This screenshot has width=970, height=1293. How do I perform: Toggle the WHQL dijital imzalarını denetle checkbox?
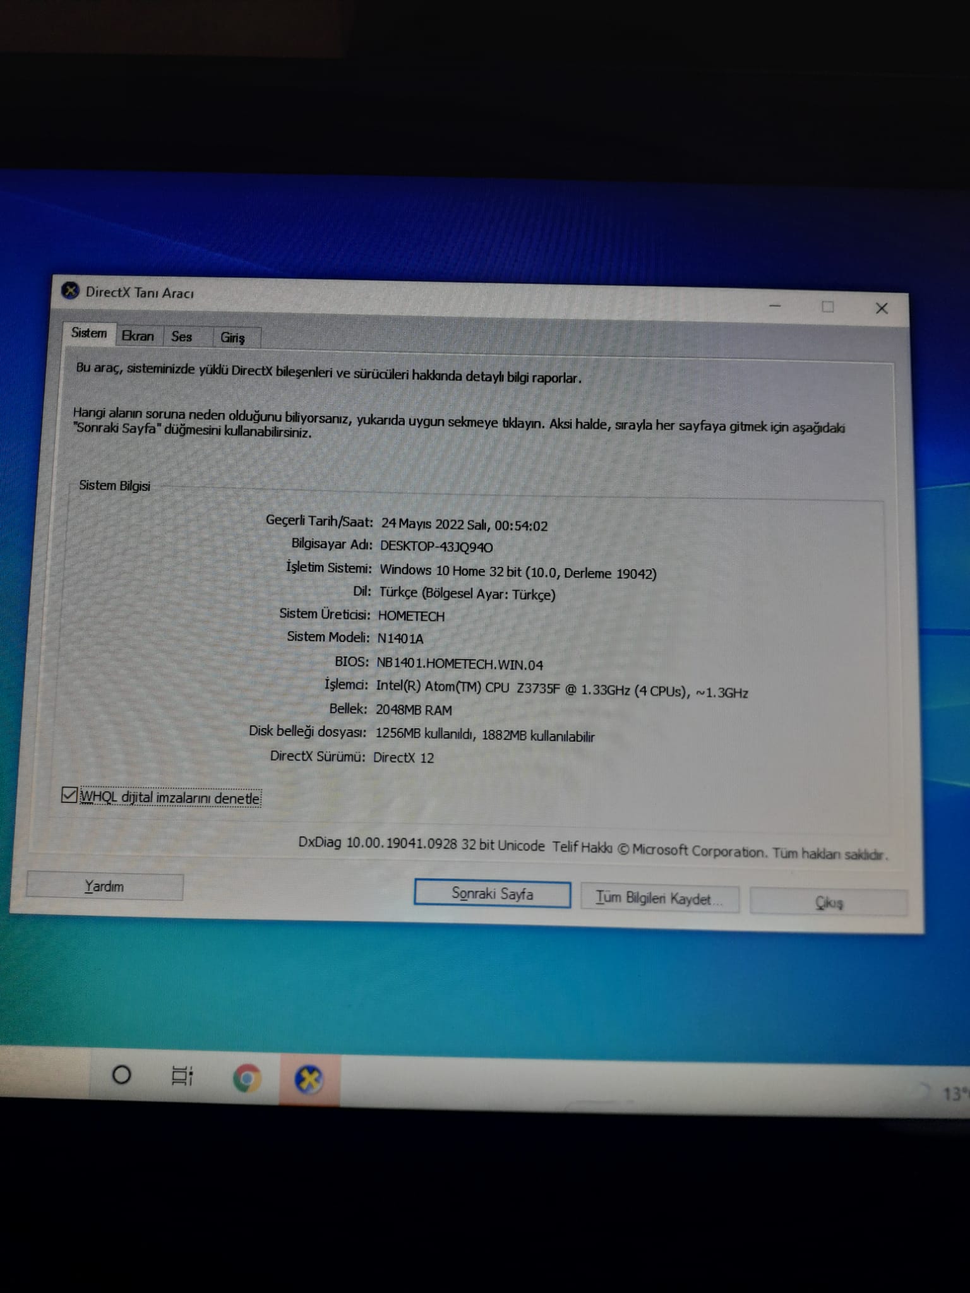click(69, 795)
